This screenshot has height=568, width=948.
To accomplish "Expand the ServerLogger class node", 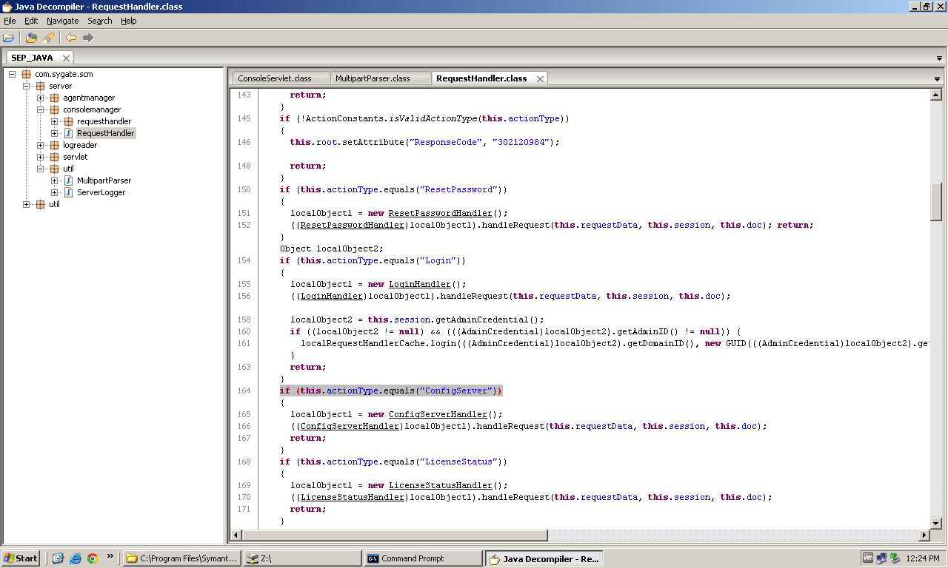I will click(55, 192).
